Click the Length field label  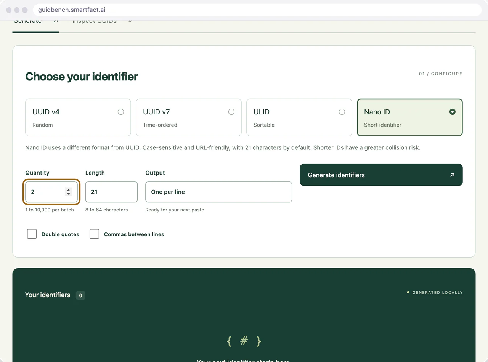click(95, 173)
